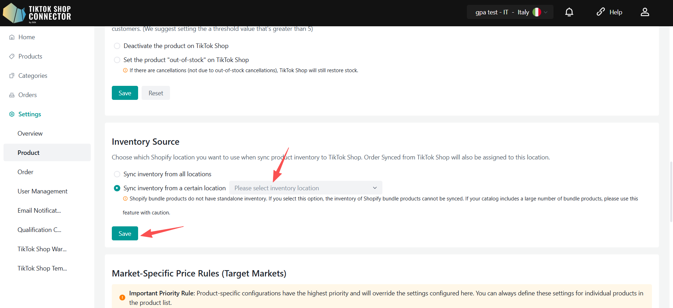Click the Help text link
The height and width of the screenshot is (308, 673).
click(616, 12)
